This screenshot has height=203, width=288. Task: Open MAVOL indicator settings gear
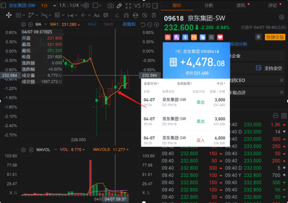click(x=23, y=150)
